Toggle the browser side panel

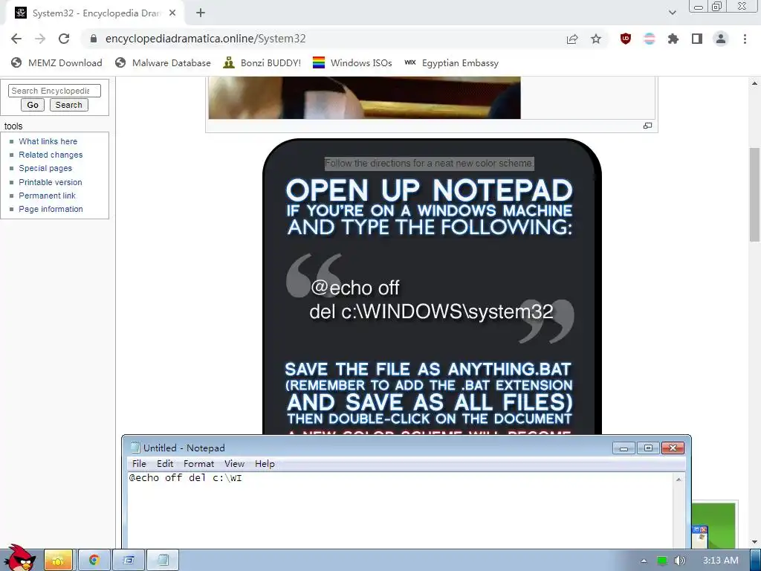(697, 39)
